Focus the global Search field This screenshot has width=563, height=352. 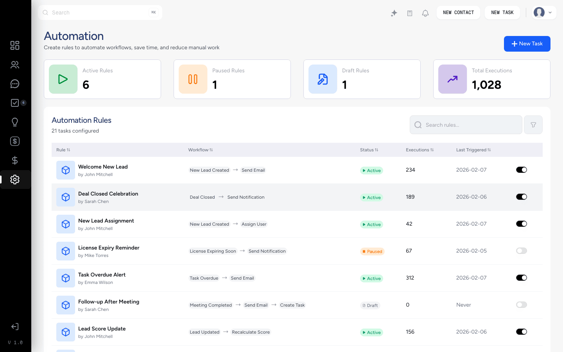coord(100,13)
